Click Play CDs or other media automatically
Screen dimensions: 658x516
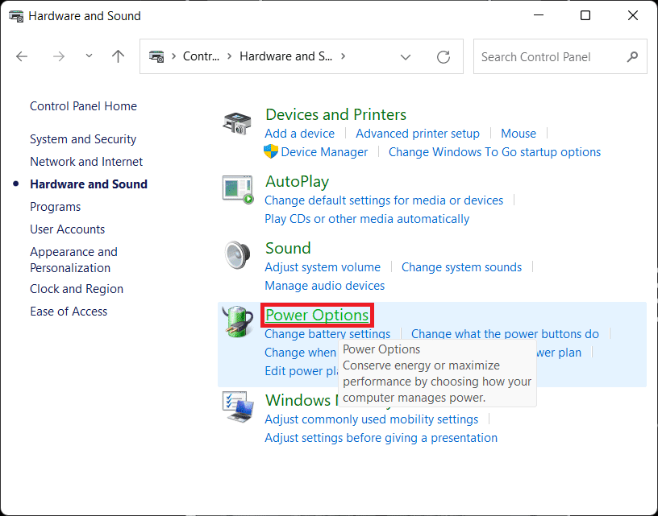click(x=367, y=219)
